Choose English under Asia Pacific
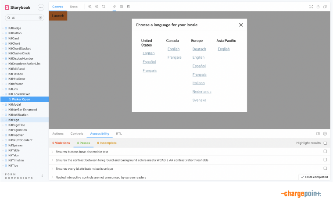This screenshot has width=333, height=207. point(224,49)
